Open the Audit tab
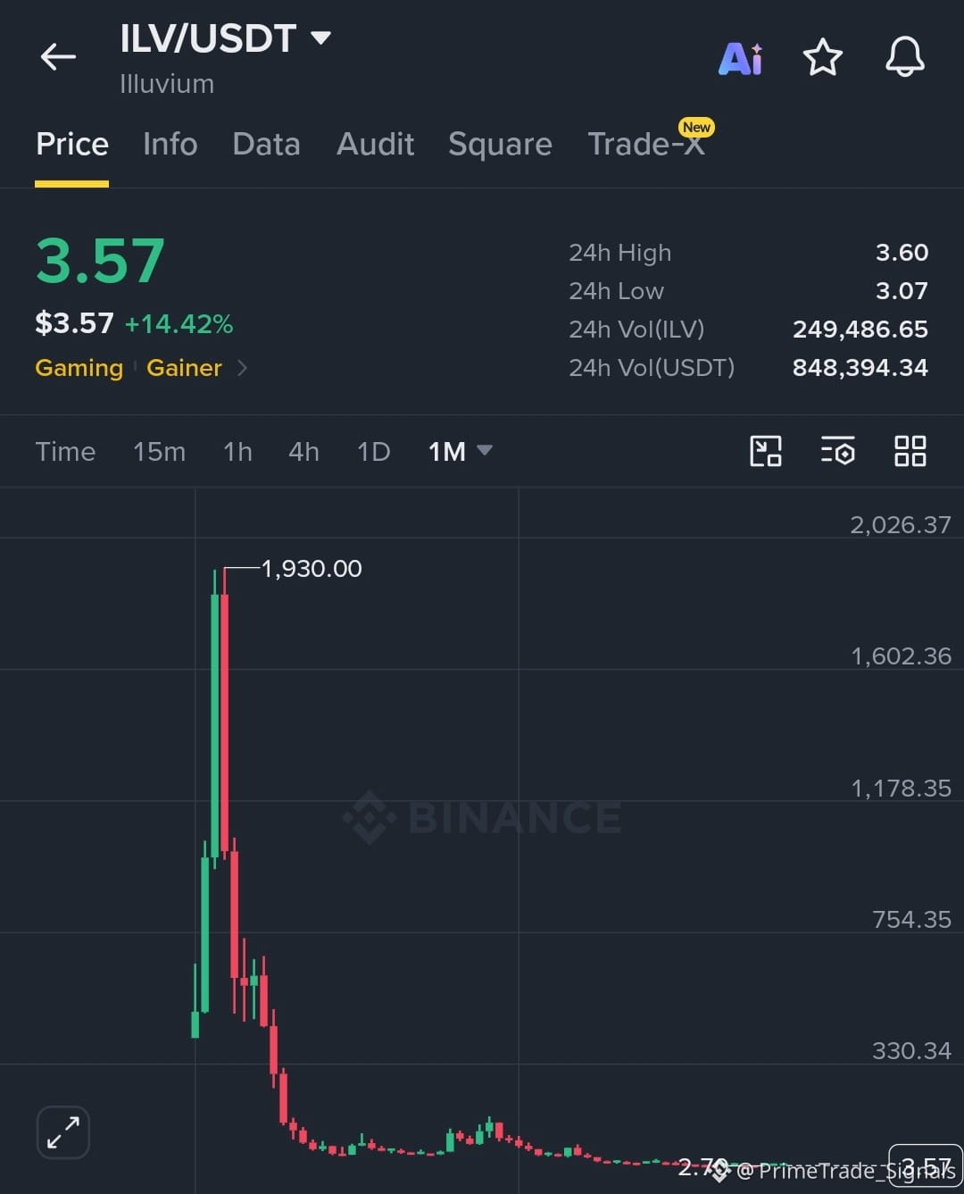Viewport: 964px width, 1194px height. tap(375, 144)
